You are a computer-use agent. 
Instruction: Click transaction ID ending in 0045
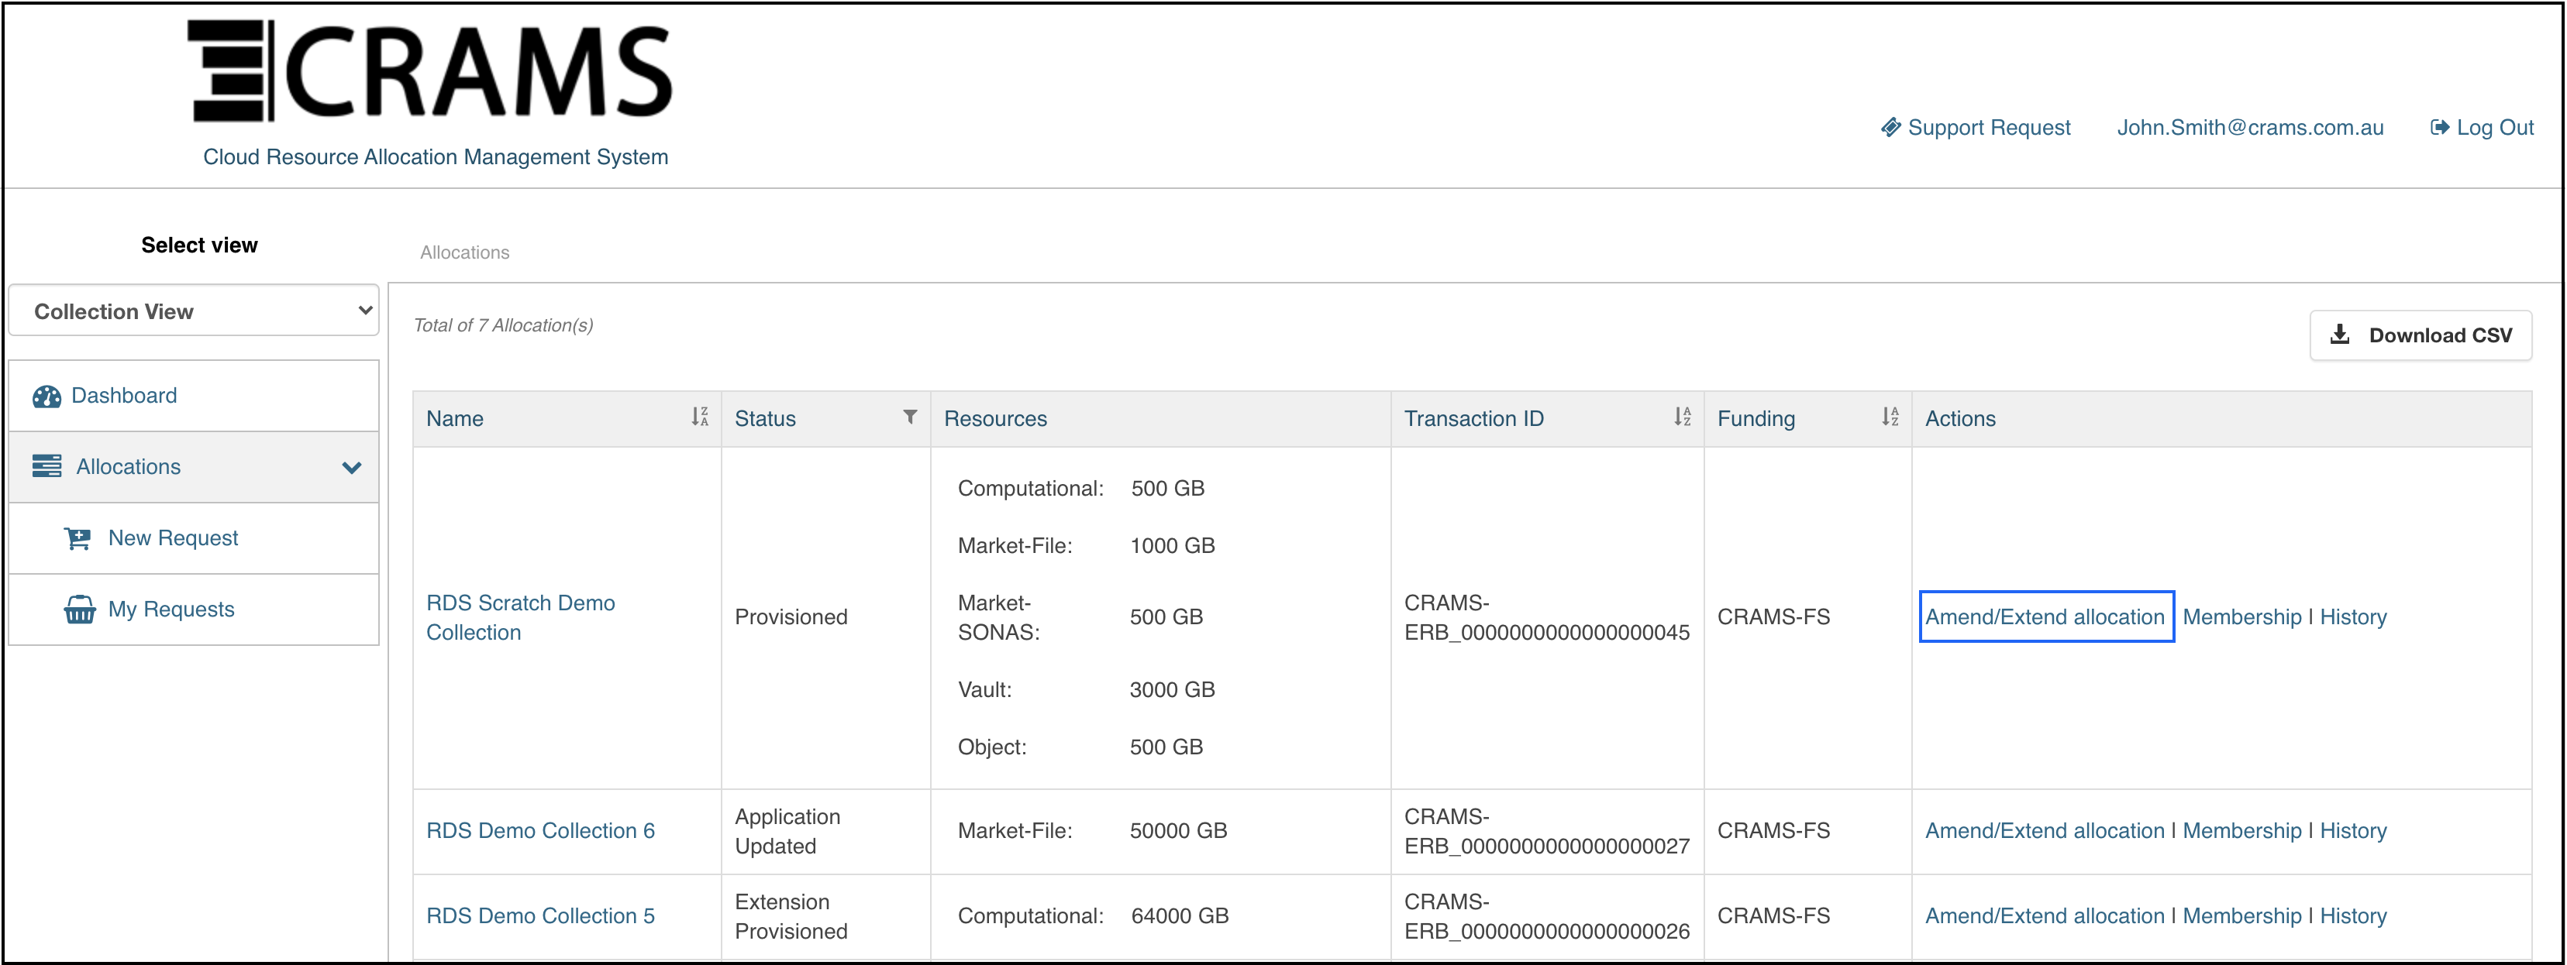1546,617
